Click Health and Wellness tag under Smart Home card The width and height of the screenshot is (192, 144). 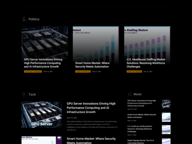[x=83, y=71]
